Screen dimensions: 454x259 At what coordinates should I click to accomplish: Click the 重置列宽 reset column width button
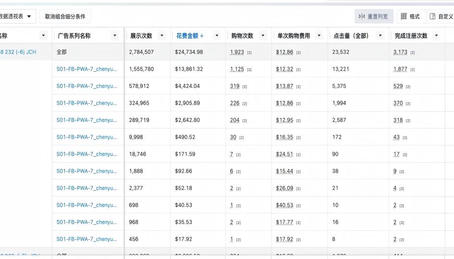pyautogui.click(x=374, y=16)
